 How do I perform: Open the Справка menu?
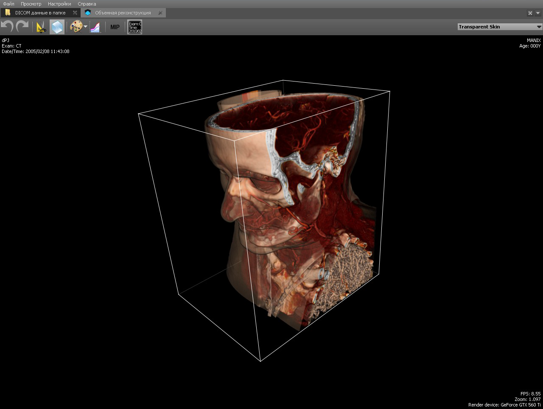87,4
